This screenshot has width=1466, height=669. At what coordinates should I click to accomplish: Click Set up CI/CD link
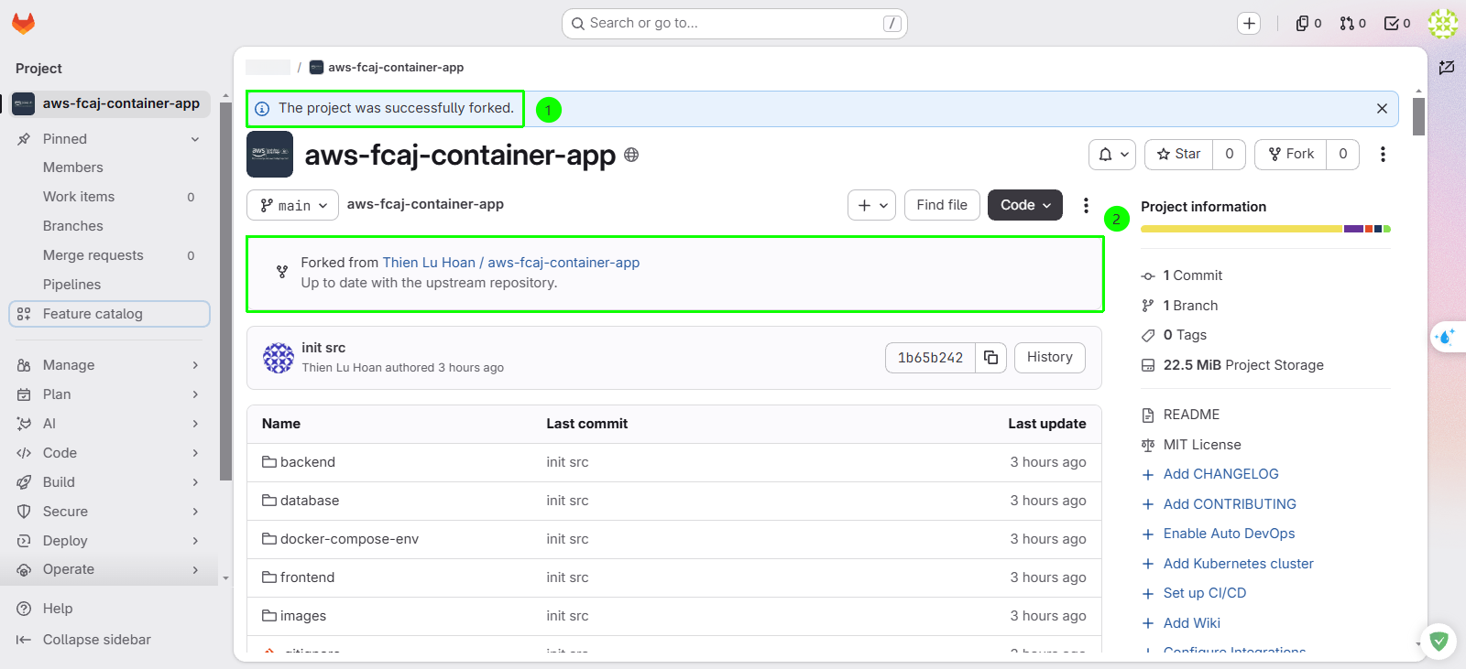[1205, 593]
